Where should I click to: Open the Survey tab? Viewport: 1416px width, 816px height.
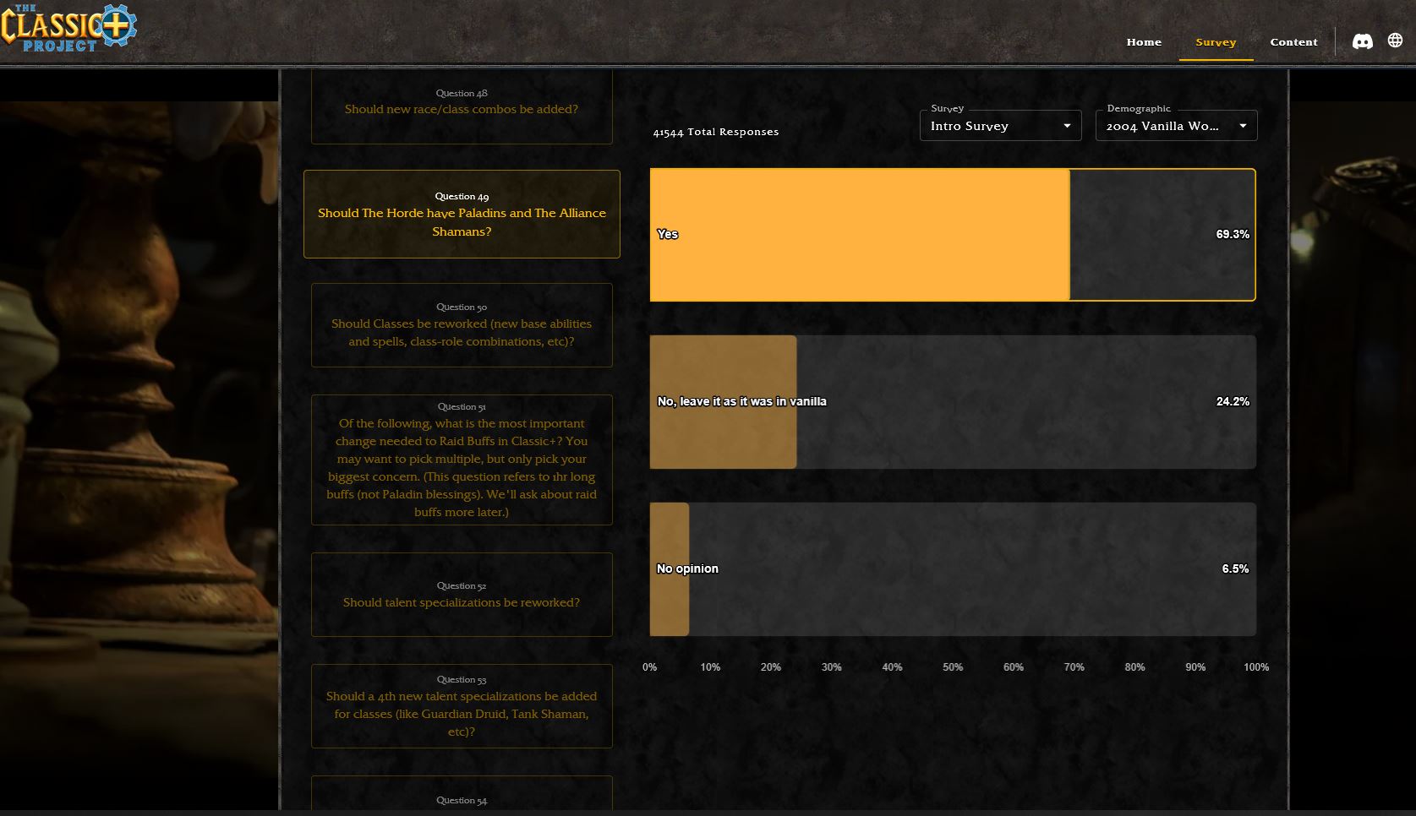pos(1216,42)
